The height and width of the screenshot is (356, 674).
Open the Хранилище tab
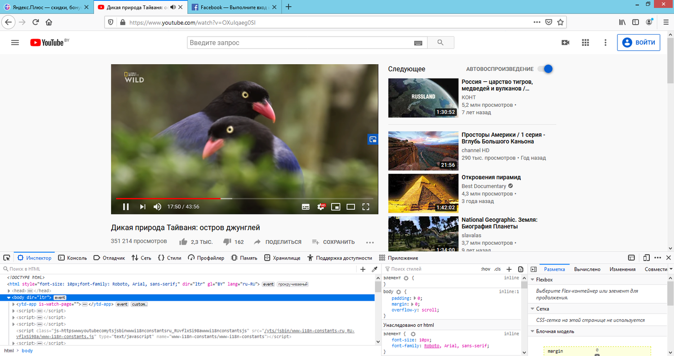282,258
